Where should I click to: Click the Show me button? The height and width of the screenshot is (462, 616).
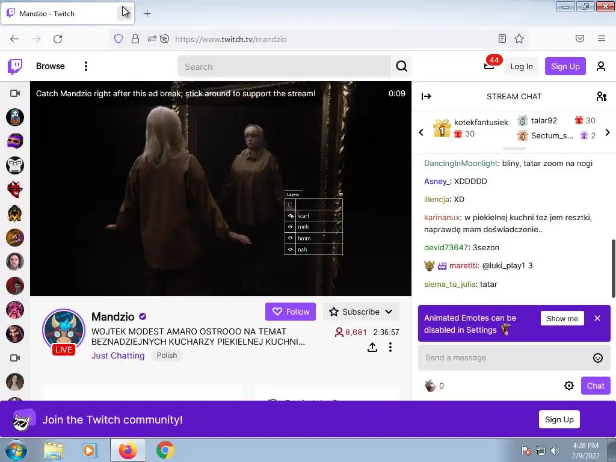pyautogui.click(x=562, y=318)
